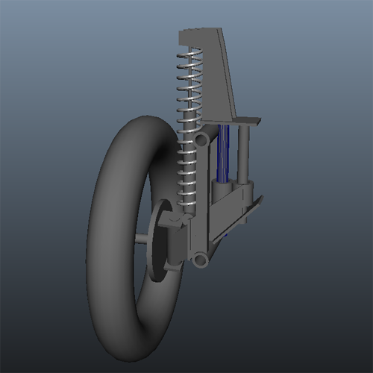Select the angled fin plate at lower right
Viewport: 373px width, 373px height.
click(x=237, y=220)
